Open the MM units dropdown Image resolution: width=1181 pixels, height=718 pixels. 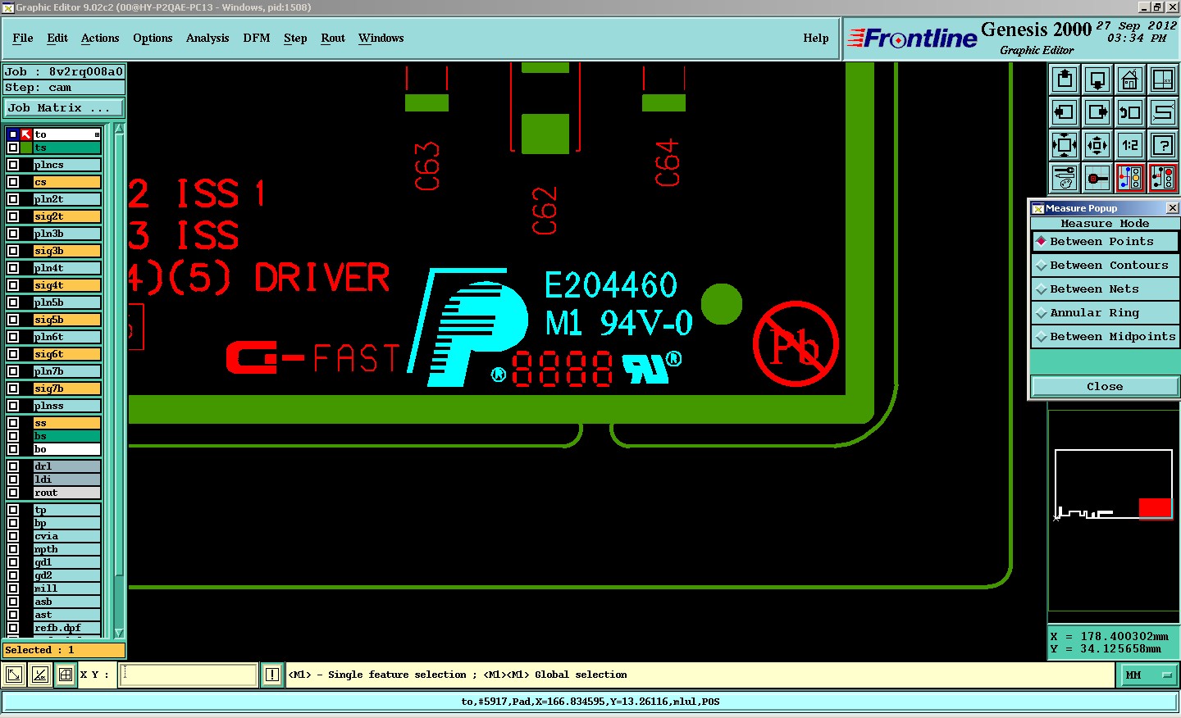(x=1149, y=675)
